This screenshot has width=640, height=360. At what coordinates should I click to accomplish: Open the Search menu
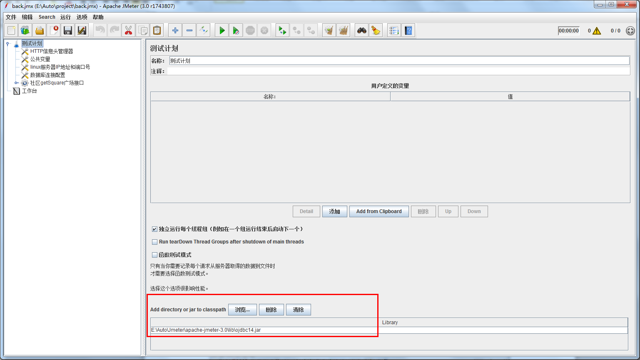[x=47, y=17]
